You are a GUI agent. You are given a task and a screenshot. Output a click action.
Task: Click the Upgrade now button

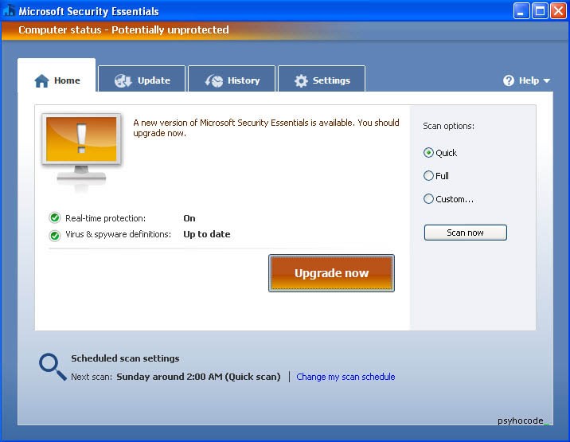(x=331, y=273)
